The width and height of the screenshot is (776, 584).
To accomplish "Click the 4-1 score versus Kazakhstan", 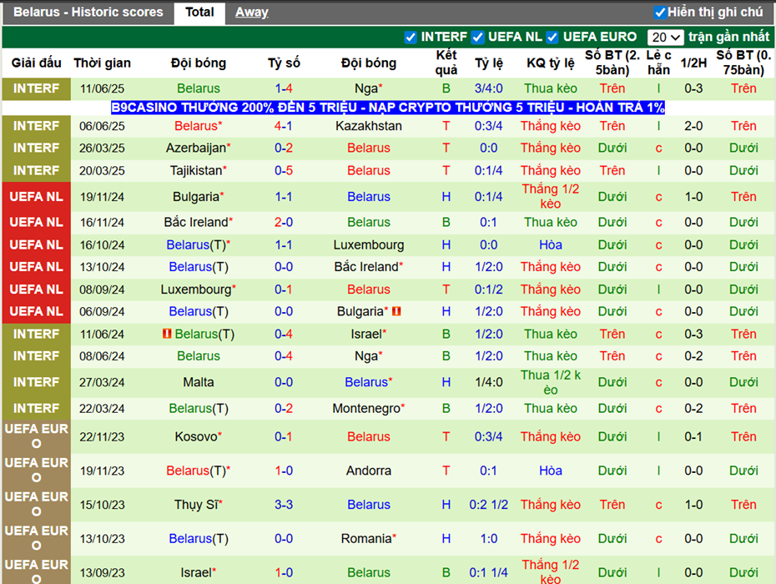I will pos(284,126).
